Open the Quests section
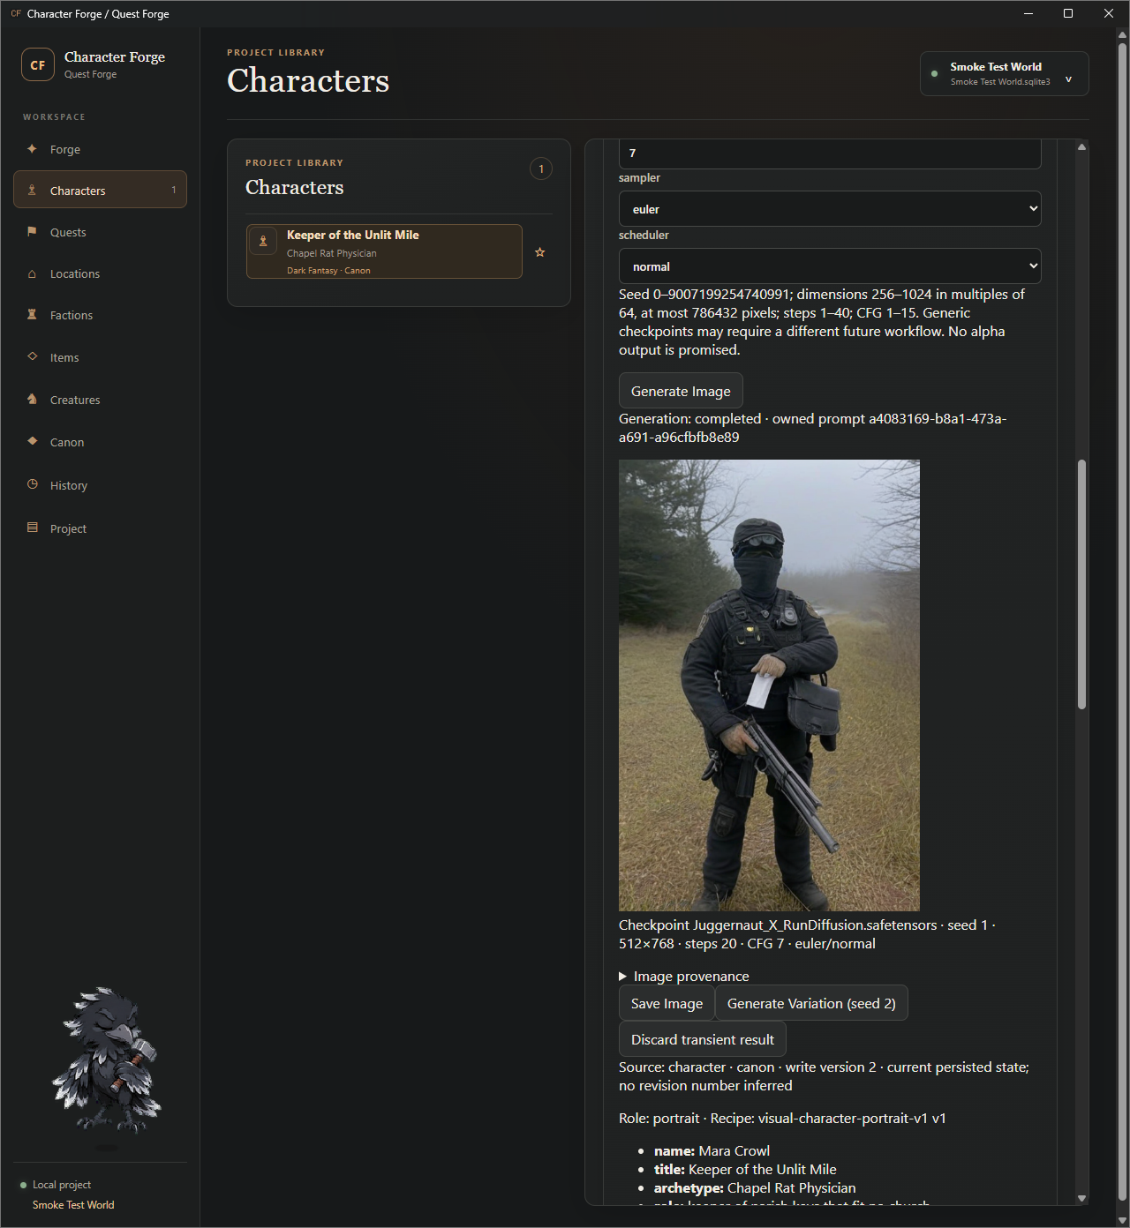 click(100, 232)
